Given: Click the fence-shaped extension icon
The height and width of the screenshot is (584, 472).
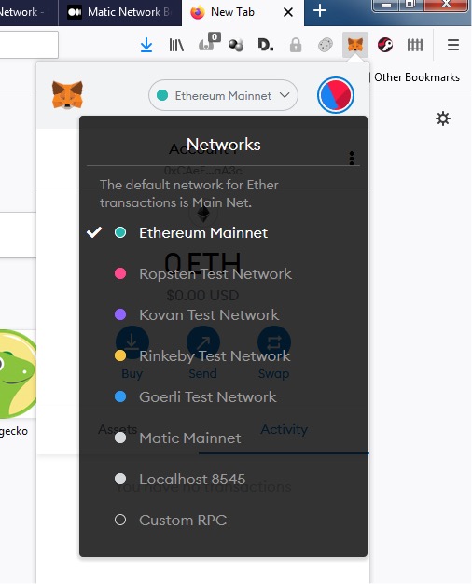Looking at the screenshot, I should 414,45.
